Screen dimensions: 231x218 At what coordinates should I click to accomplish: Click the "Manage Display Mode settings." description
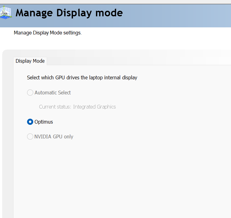(48, 33)
